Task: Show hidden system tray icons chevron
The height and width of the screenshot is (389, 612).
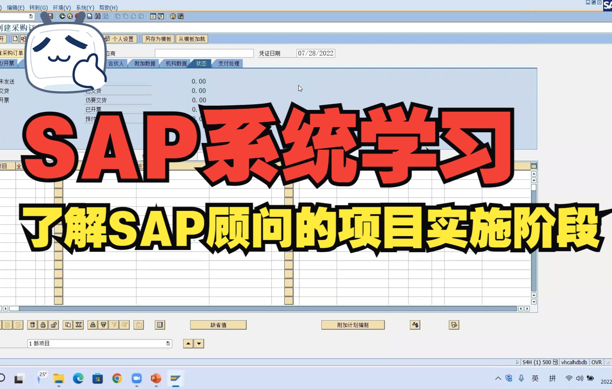Action: tap(498, 378)
